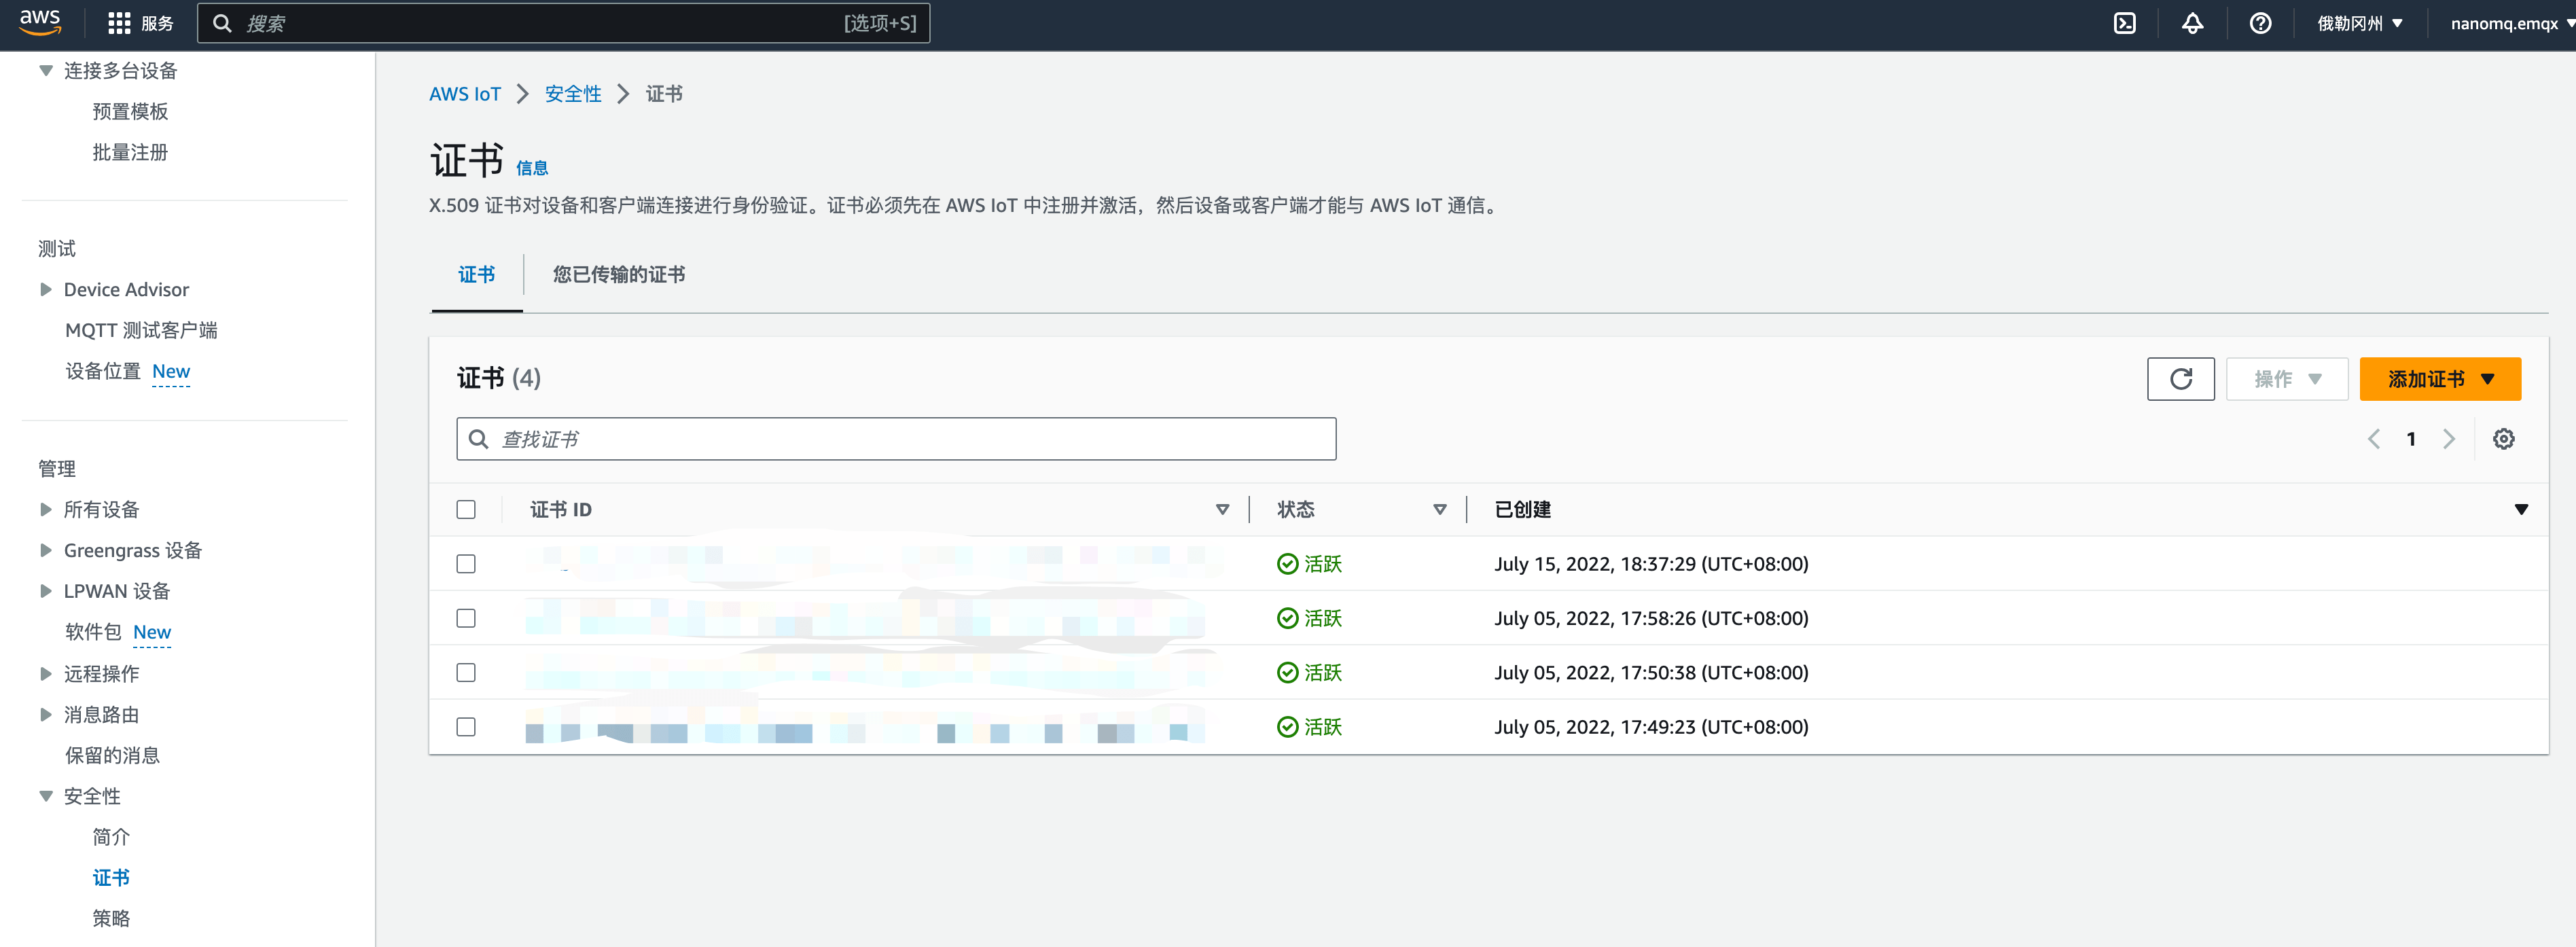Go to AWS IoT breadcrumb link
Screen dimensions: 2576x947
pos(464,94)
